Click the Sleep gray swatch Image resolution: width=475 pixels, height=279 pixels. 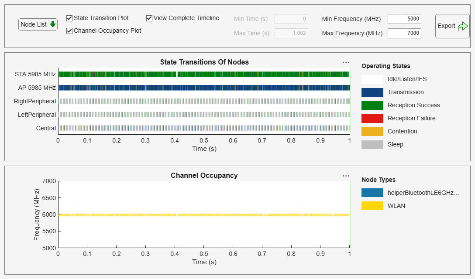pos(372,145)
